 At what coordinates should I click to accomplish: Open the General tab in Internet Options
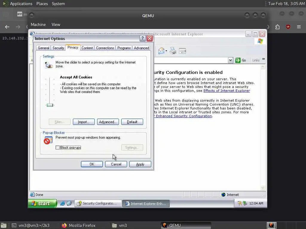[44, 48]
